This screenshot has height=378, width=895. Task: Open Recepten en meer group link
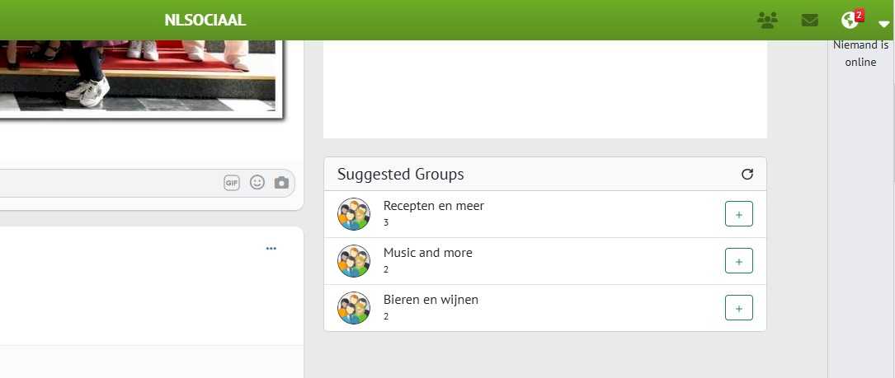(x=434, y=206)
